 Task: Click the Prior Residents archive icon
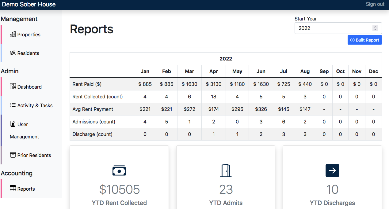tap(13, 155)
